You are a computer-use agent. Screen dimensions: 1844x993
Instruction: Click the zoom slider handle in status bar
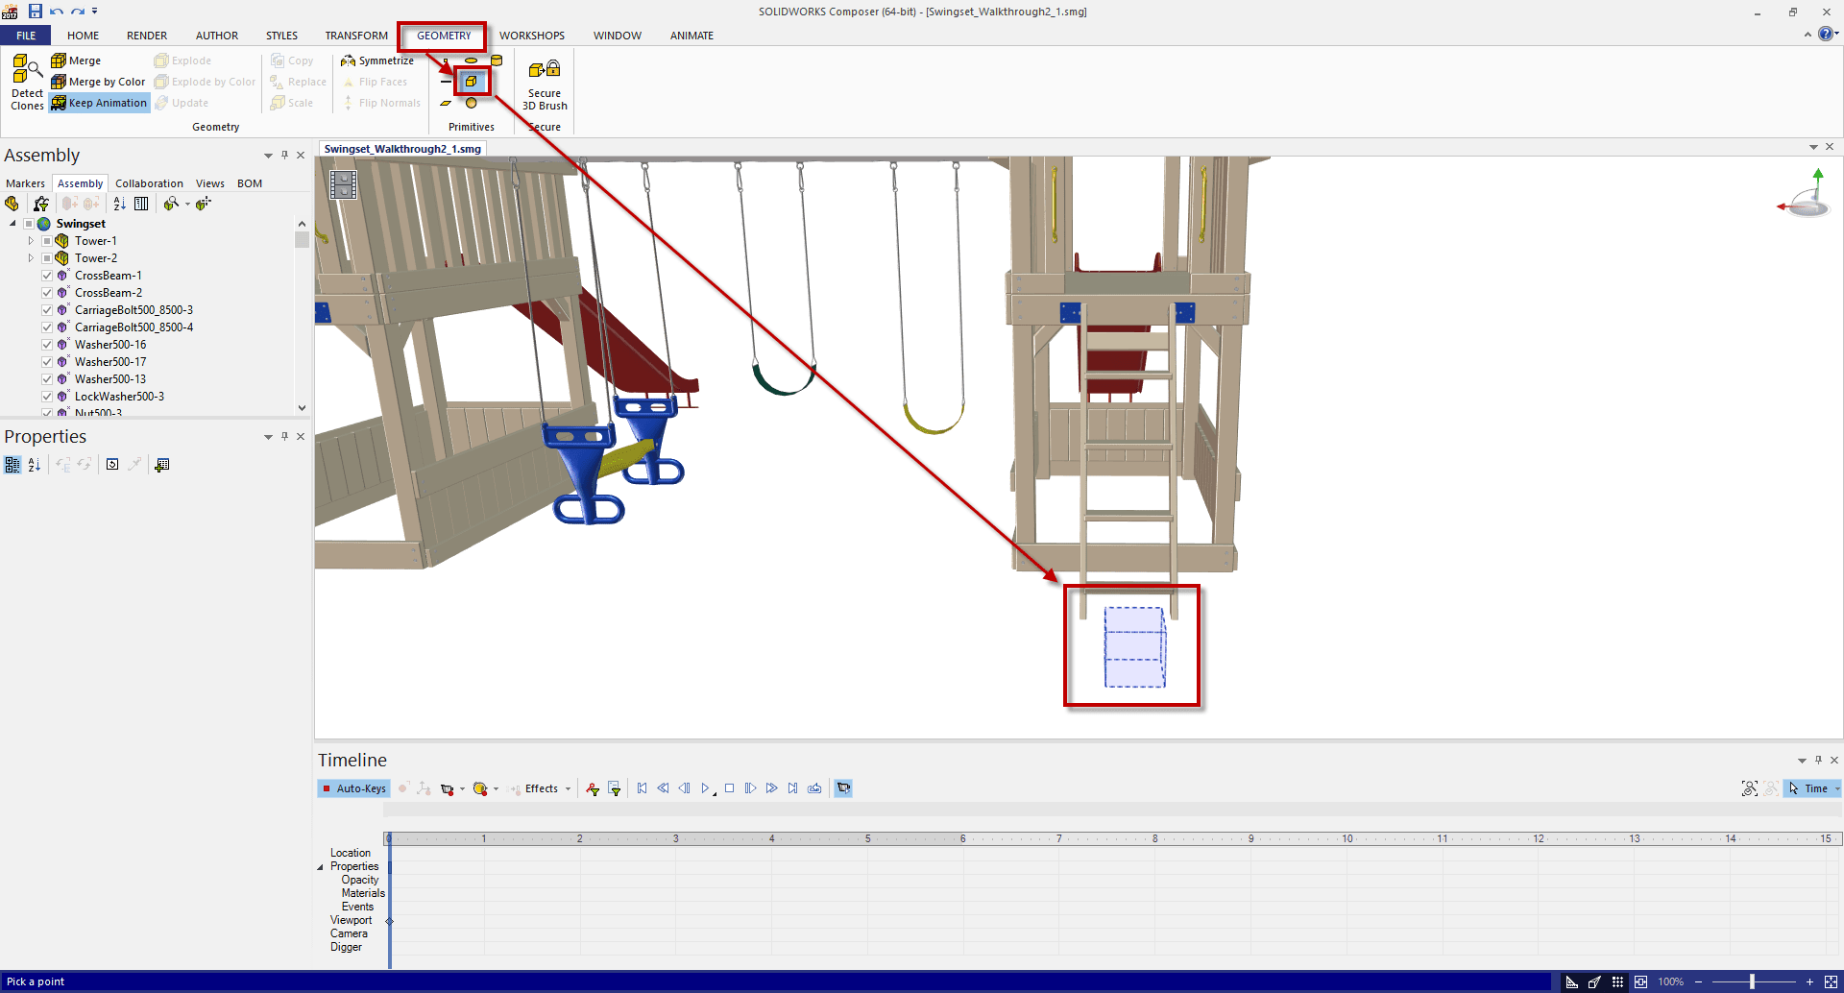[x=1752, y=981]
